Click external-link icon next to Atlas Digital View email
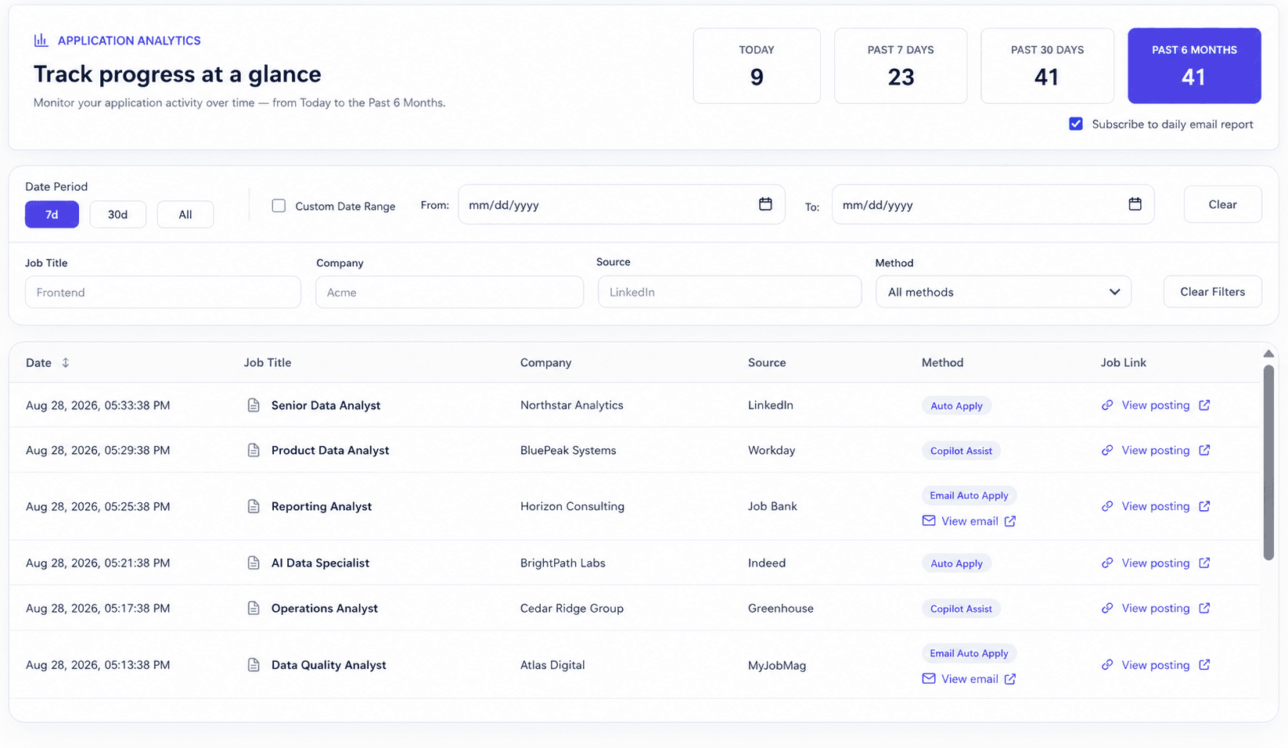 click(x=1010, y=679)
